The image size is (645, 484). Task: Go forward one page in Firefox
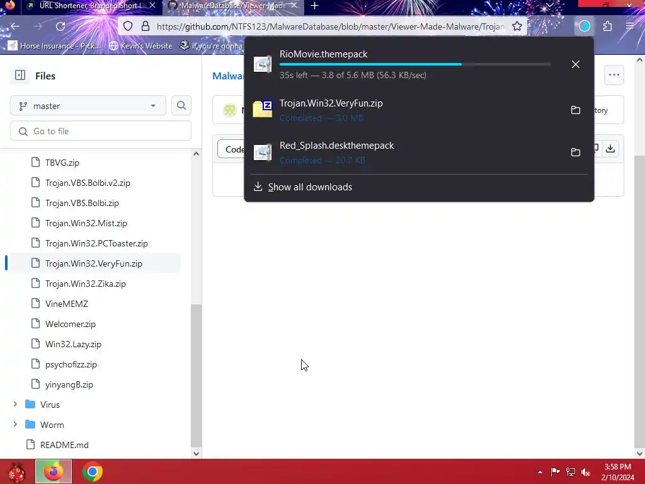tap(37, 26)
